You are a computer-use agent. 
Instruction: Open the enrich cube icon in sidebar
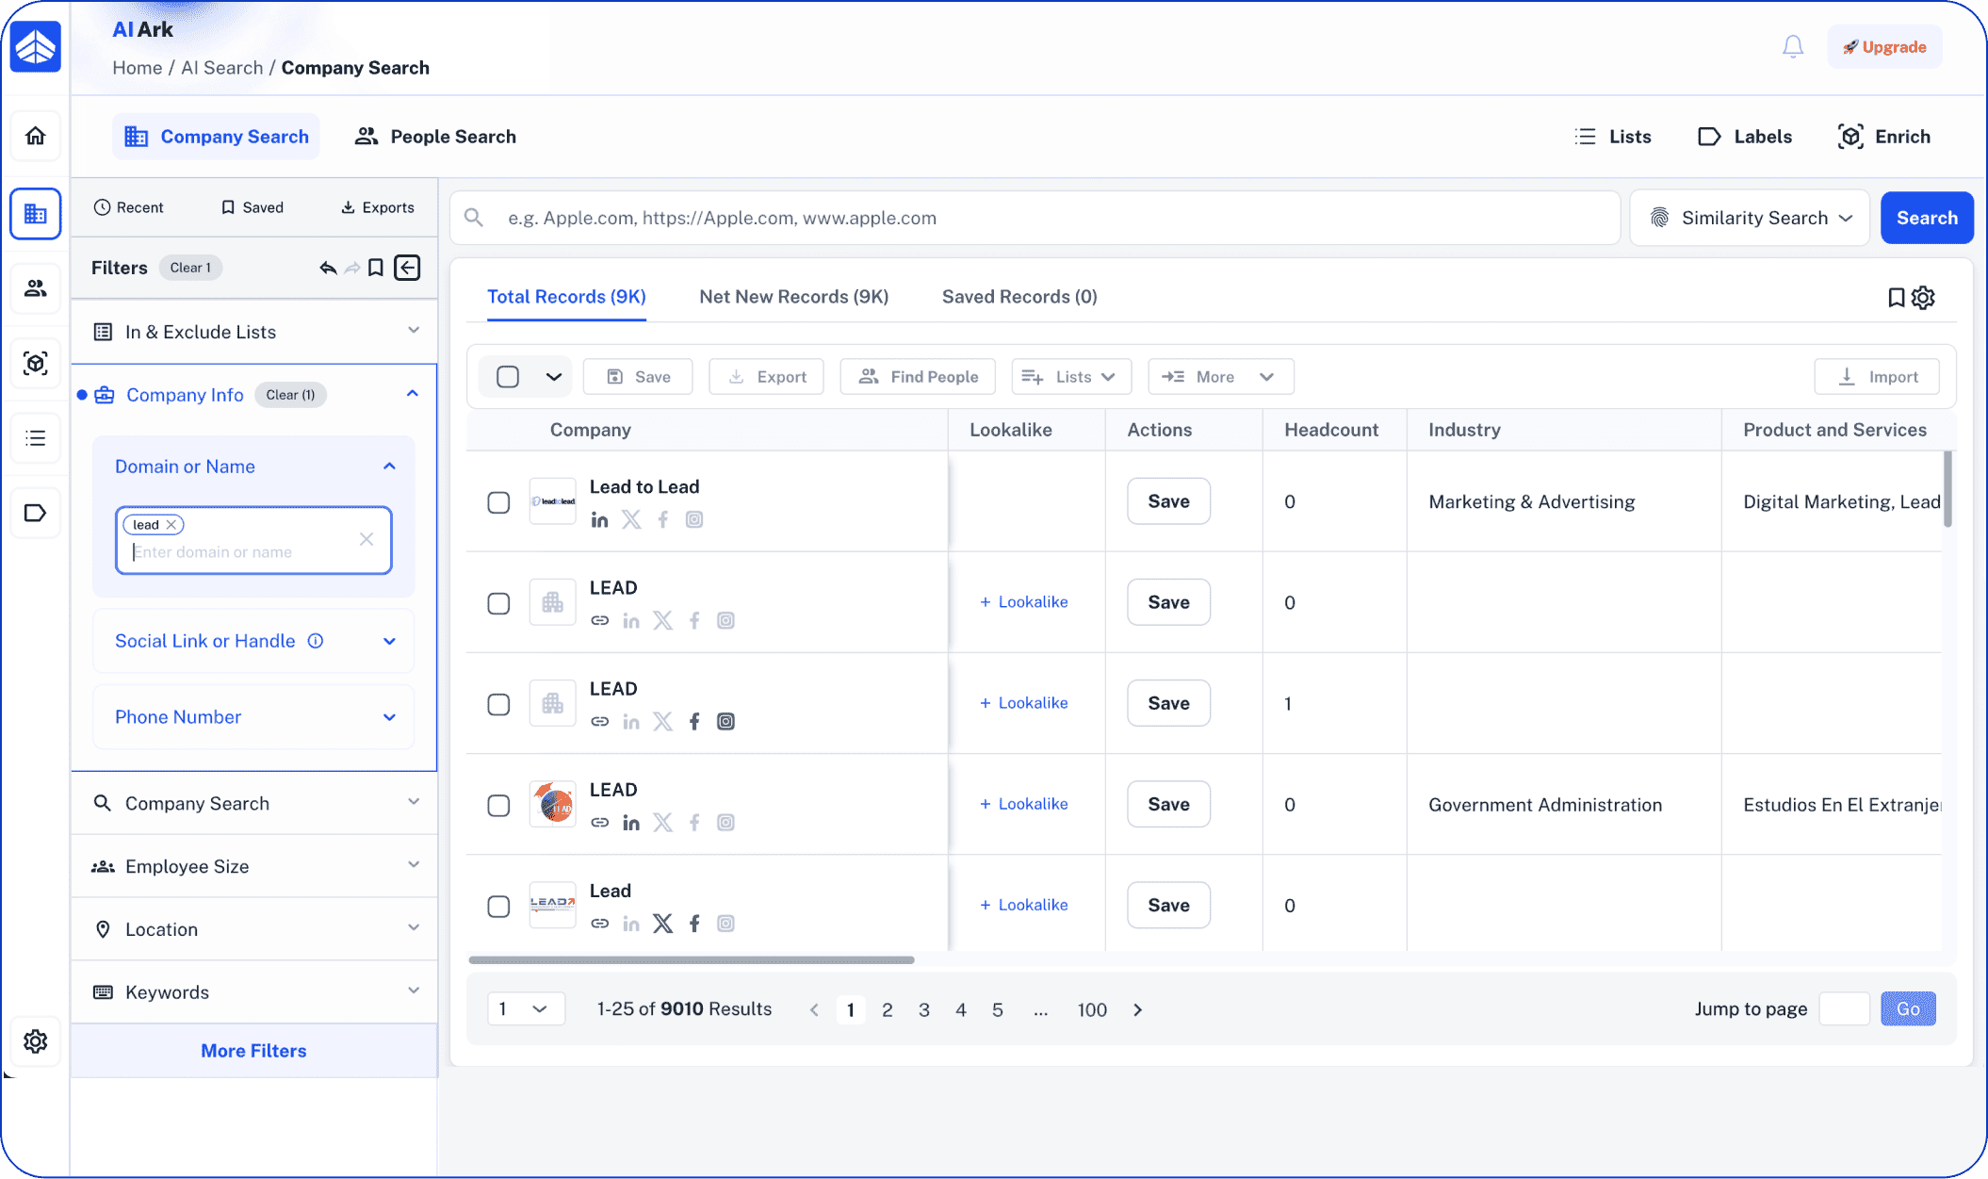pyautogui.click(x=36, y=363)
